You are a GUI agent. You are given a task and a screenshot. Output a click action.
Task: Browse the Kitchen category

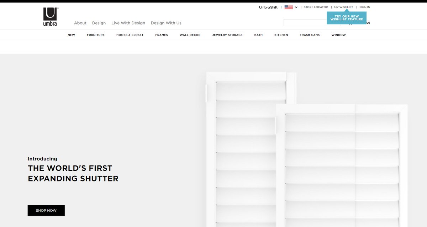281,35
